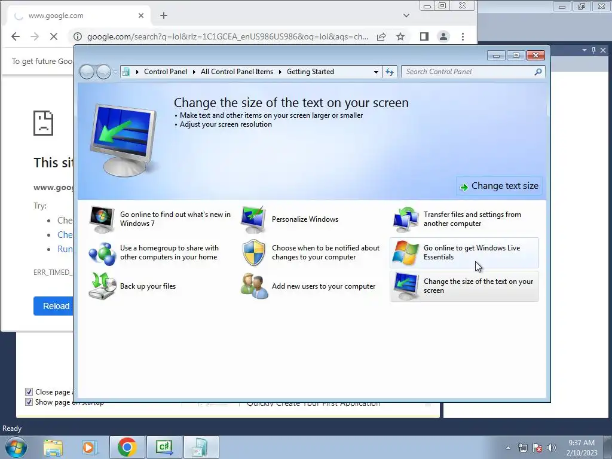
Task: Toggle the Close page checkbox
Action: tap(29, 391)
